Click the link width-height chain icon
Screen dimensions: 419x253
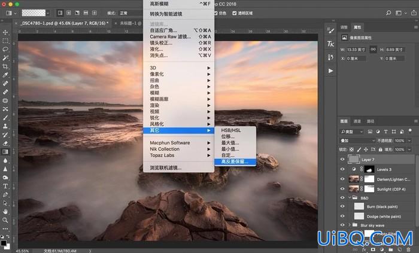373,50
